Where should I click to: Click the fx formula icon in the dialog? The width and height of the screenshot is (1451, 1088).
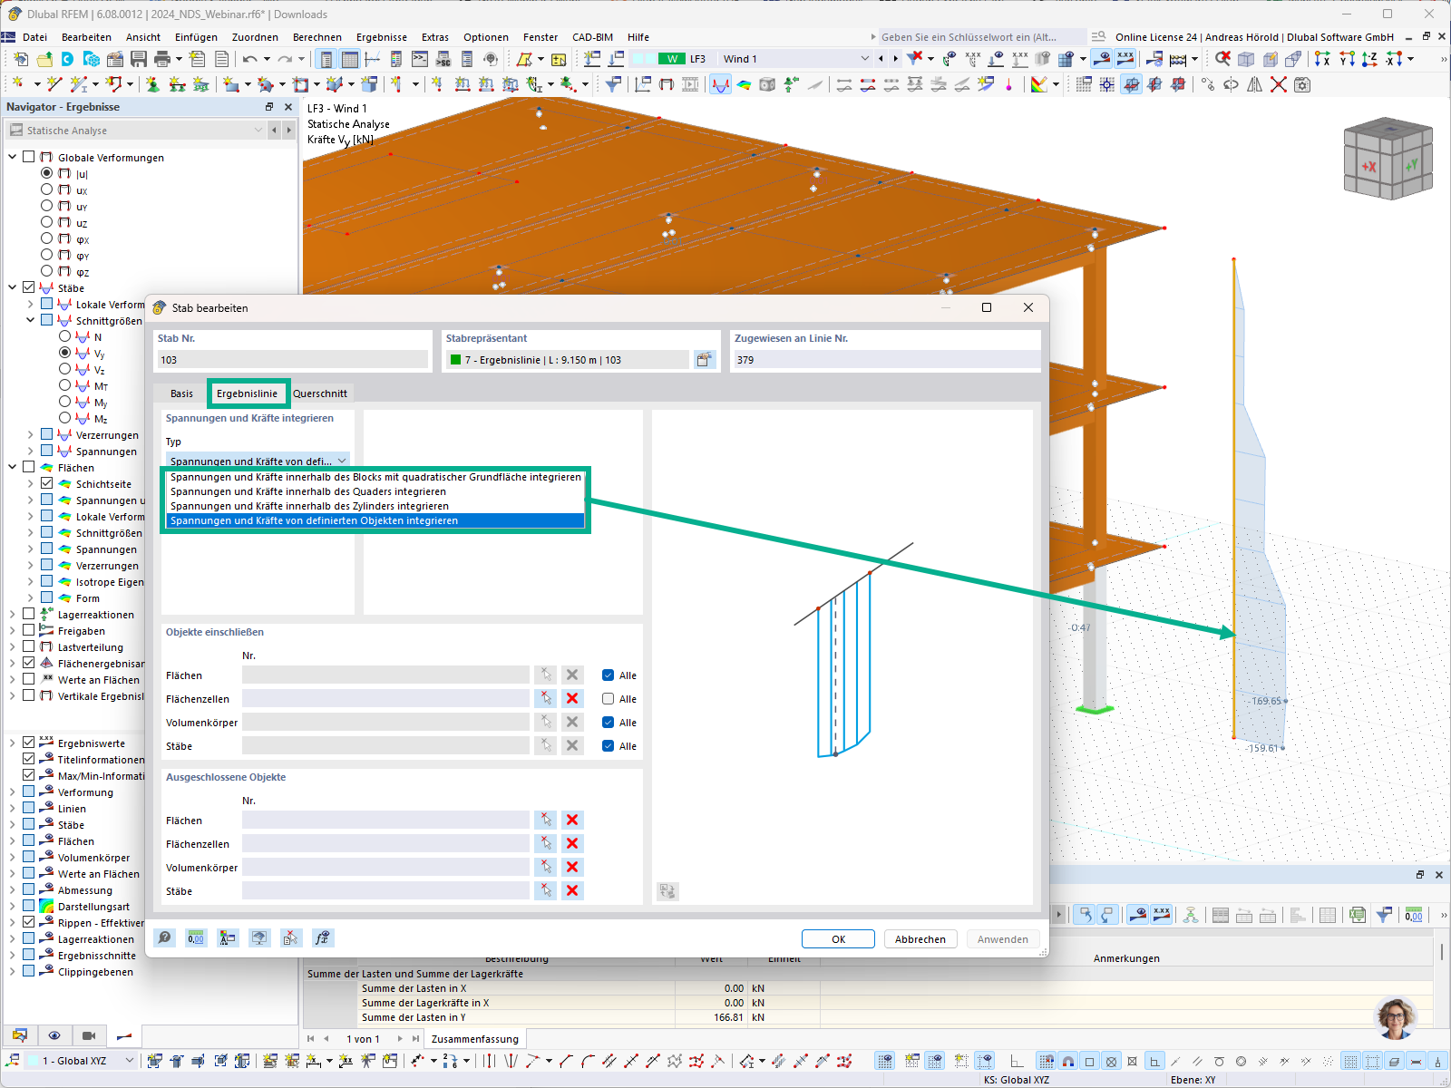coord(322,937)
